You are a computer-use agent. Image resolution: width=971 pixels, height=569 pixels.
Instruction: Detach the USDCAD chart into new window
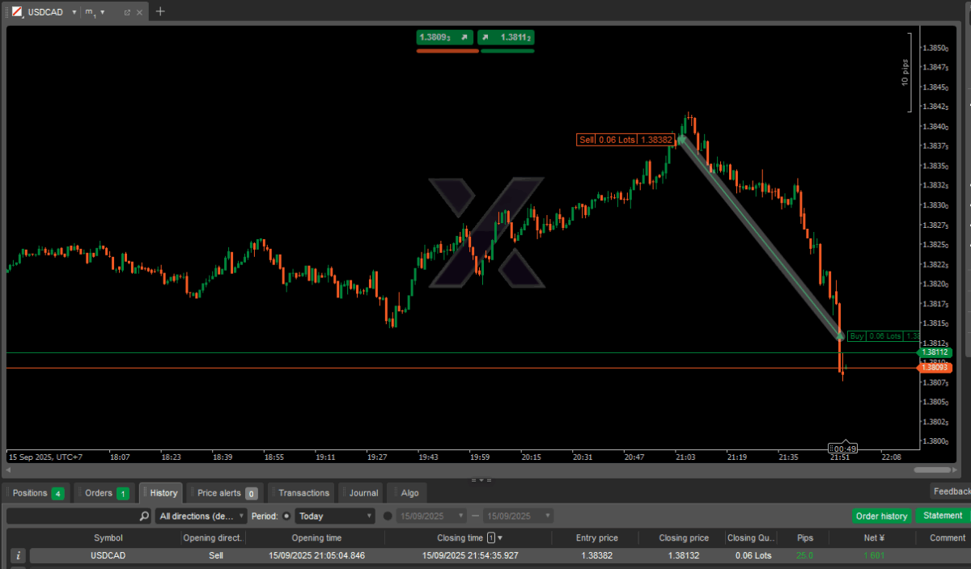(x=127, y=12)
